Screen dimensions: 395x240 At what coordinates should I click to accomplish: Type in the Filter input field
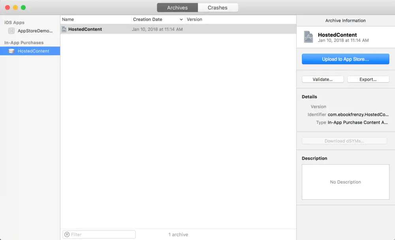102,234
